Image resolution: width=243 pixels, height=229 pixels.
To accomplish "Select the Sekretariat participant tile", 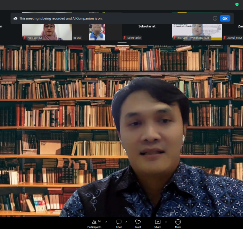I will point(147,32).
